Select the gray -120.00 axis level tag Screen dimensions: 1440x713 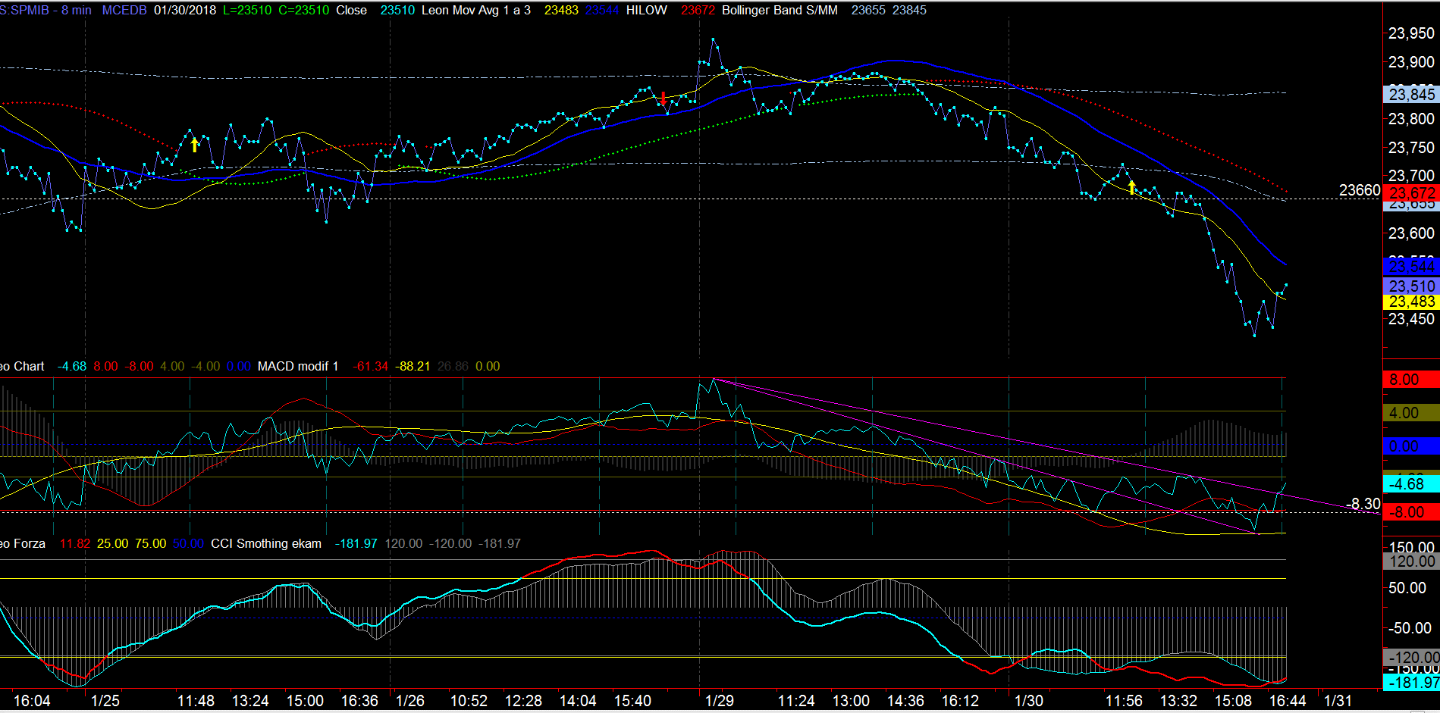pyautogui.click(x=1411, y=658)
